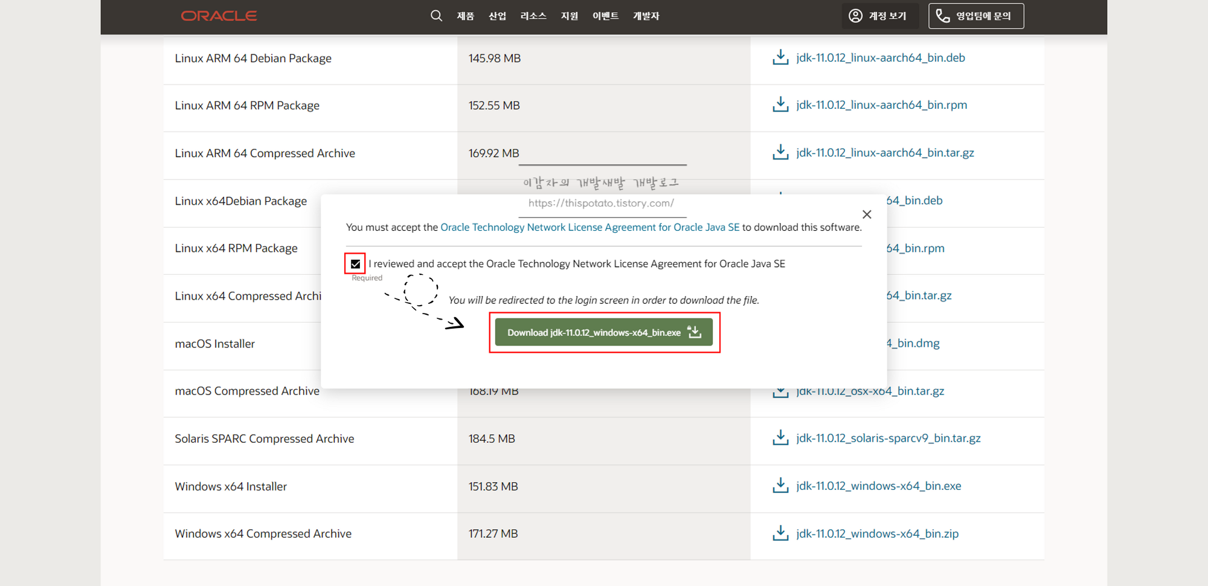Open jdk-11.0.12_linux-aarch64_bin.deb link
Image resolution: width=1208 pixels, height=586 pixels.
pyautogui.click(x=881, y=58)
